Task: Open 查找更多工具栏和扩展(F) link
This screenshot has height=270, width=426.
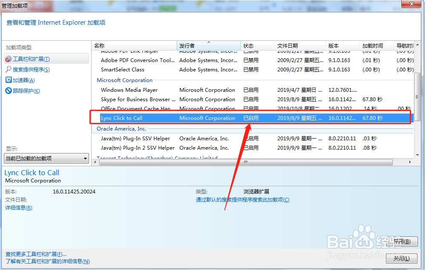Action: click(36, 254)
